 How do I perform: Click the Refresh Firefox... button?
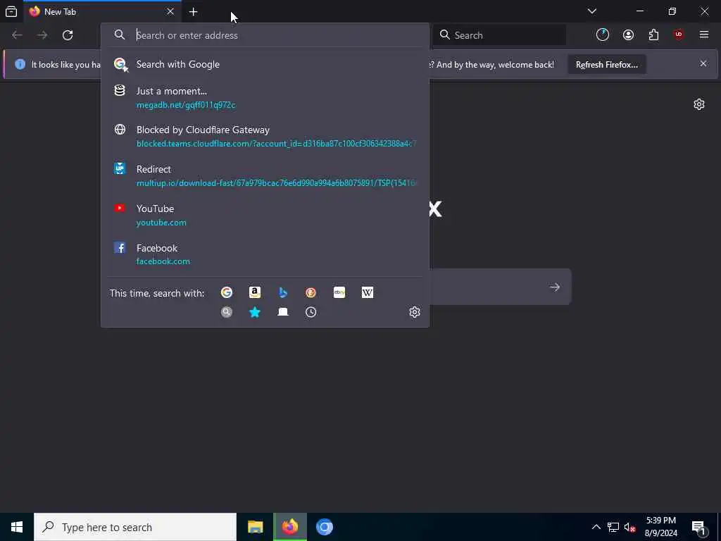tap(607, 65)
